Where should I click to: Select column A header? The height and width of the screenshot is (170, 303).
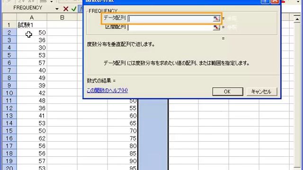click(x=32, y=17)
